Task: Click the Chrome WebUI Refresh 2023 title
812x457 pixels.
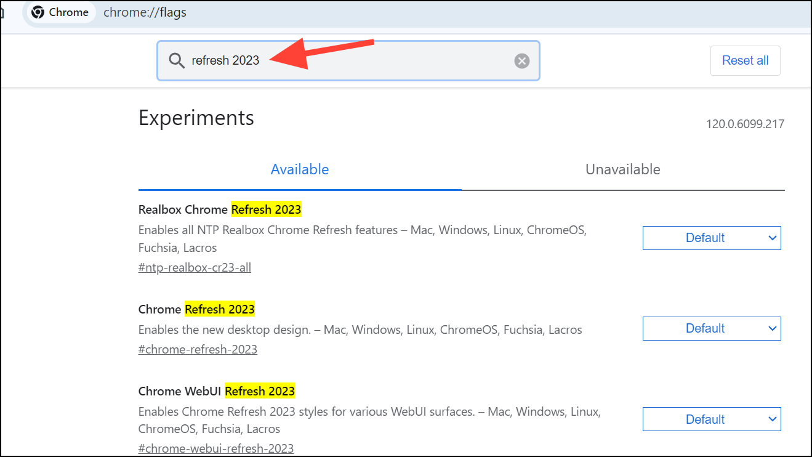Action: coord(217,391)
